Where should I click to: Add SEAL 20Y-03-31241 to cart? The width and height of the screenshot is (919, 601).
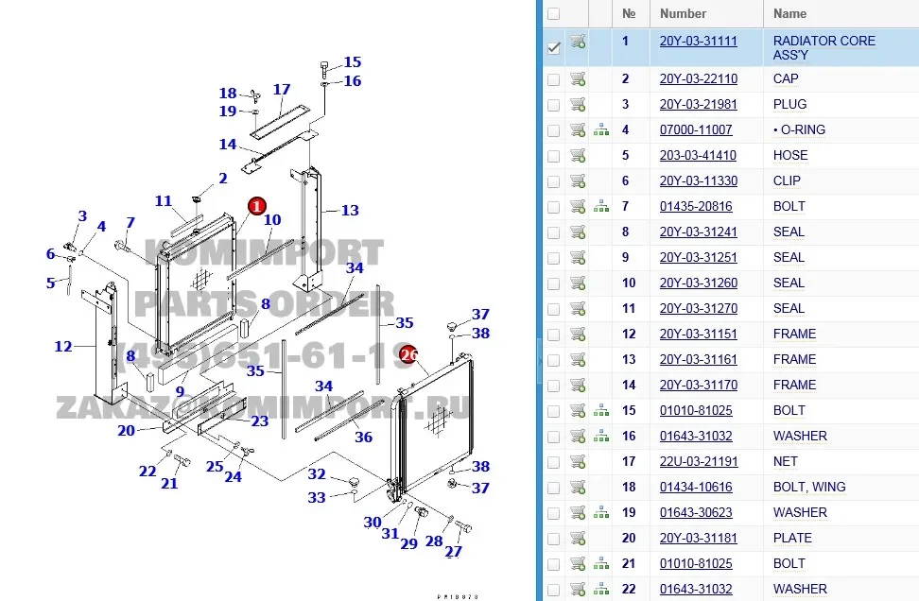578,232
